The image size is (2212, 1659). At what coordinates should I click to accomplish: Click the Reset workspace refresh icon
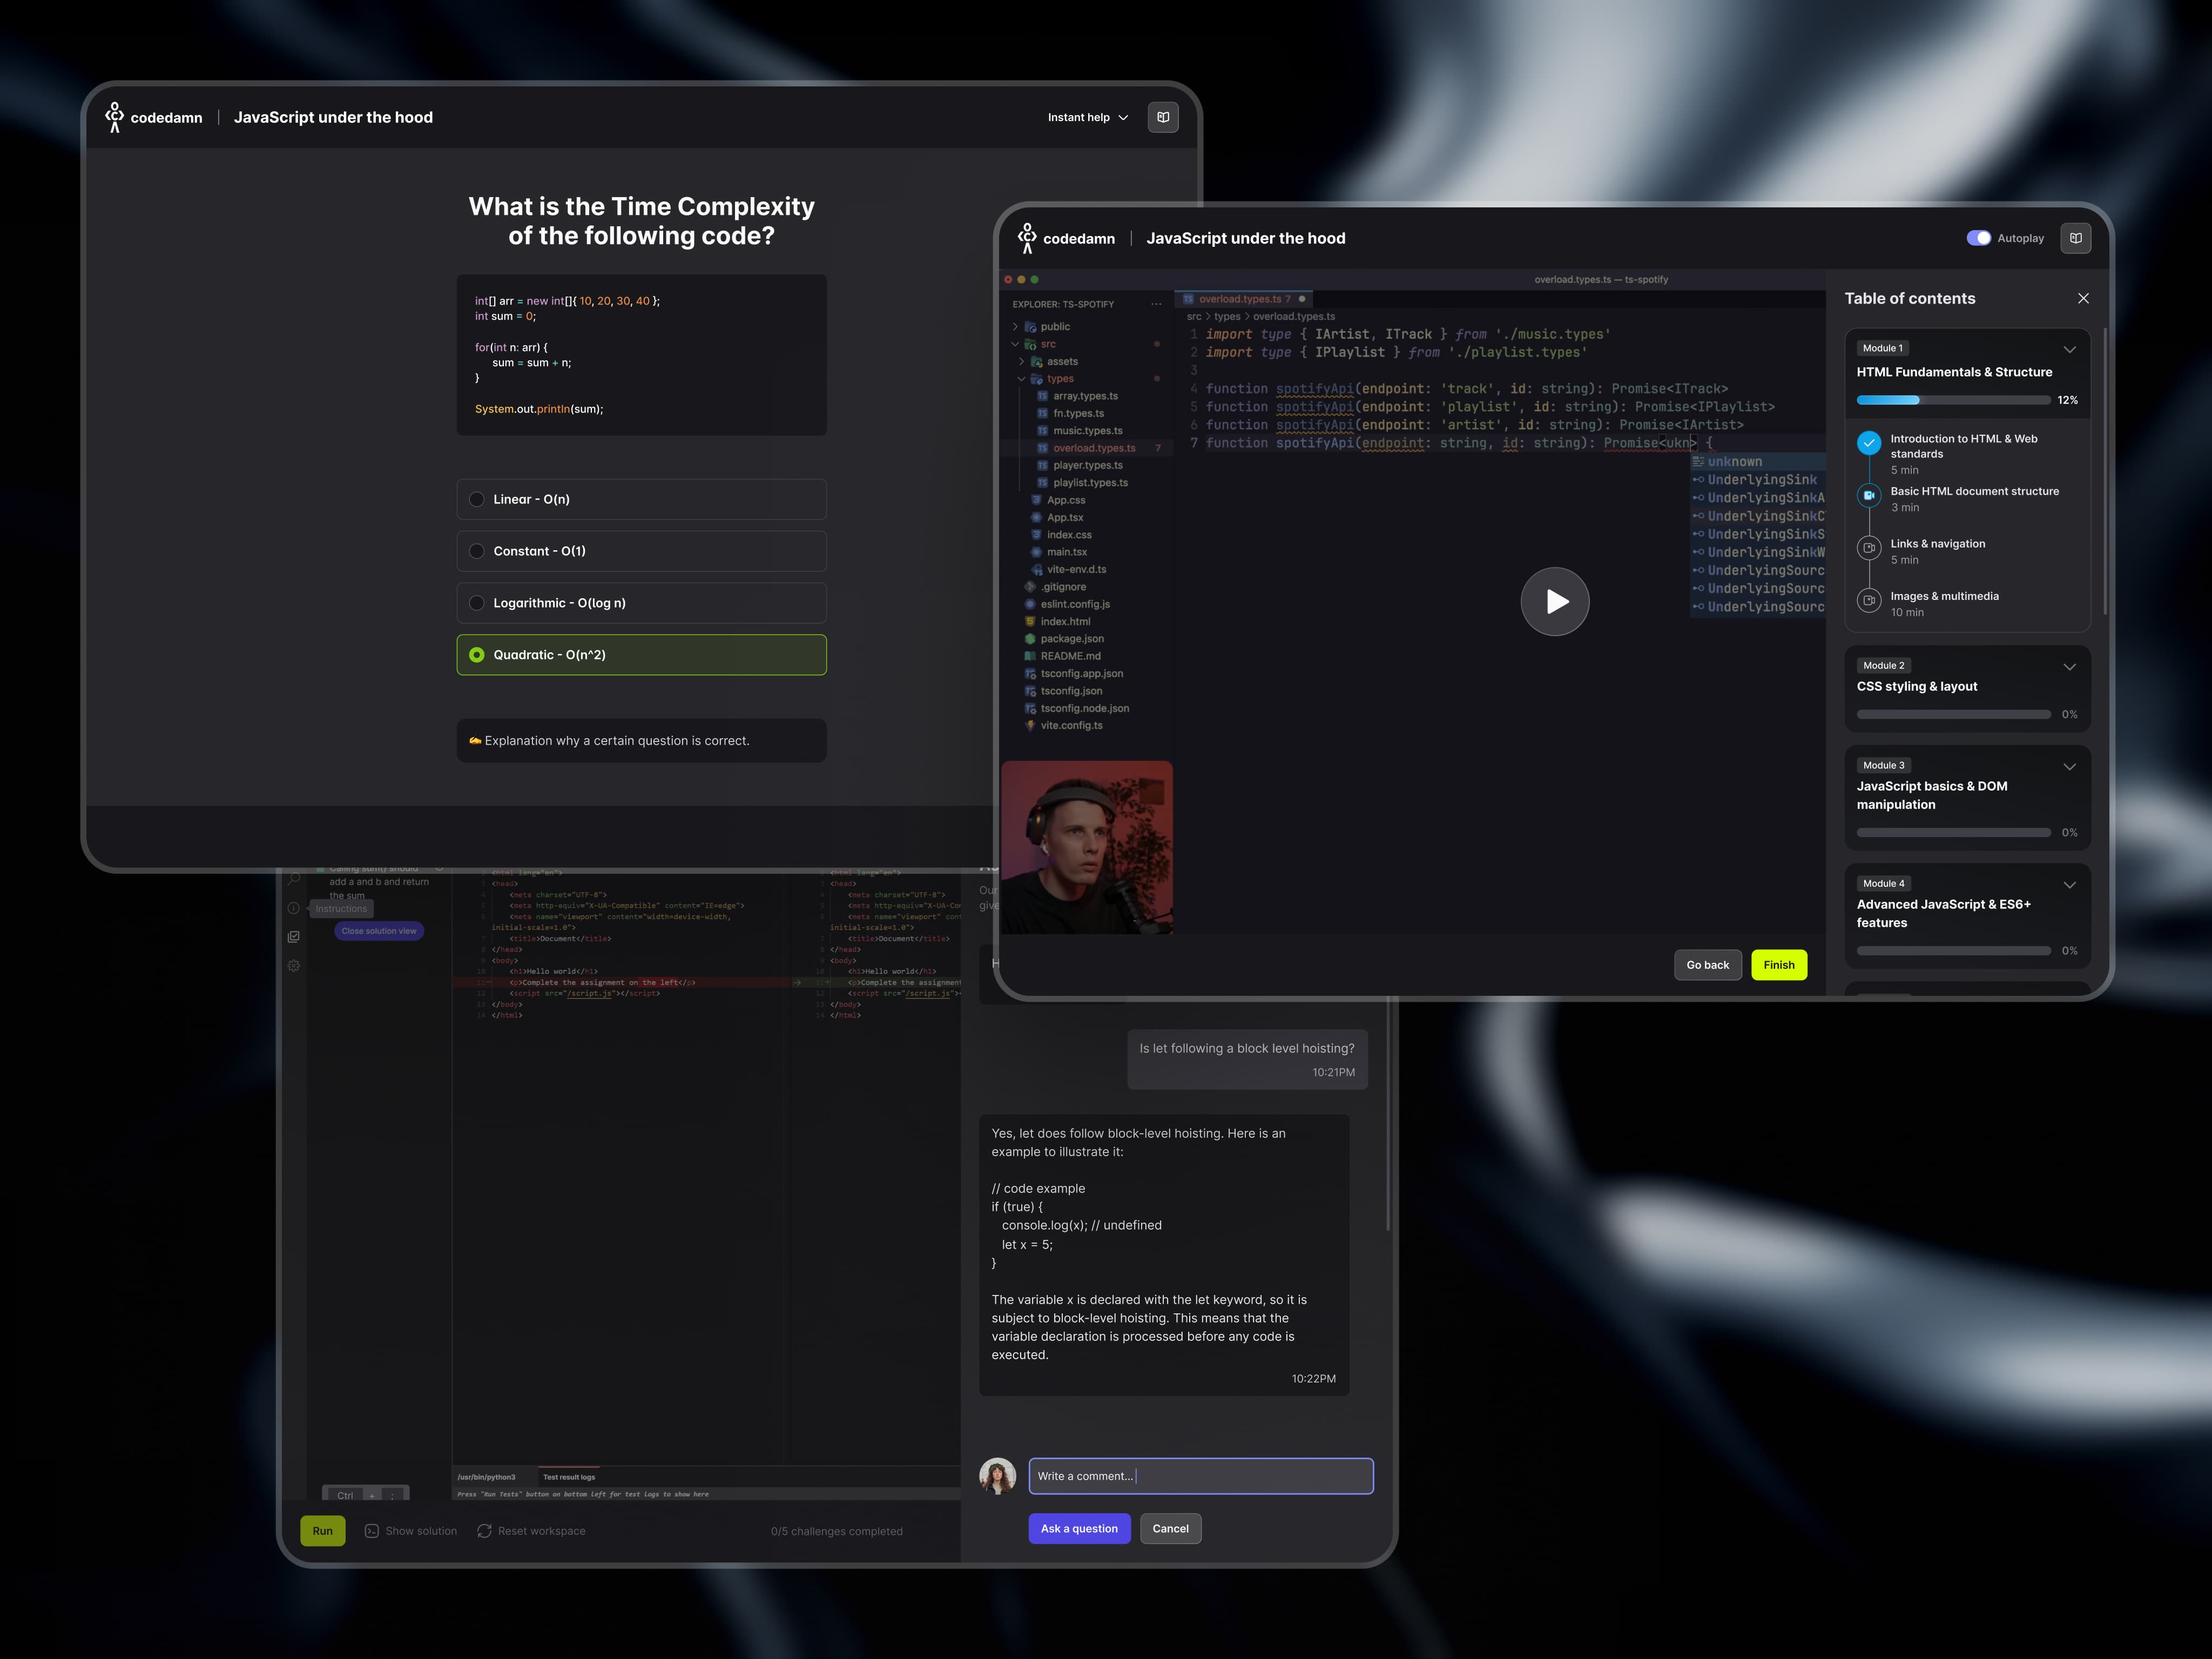click(484, 1531)
